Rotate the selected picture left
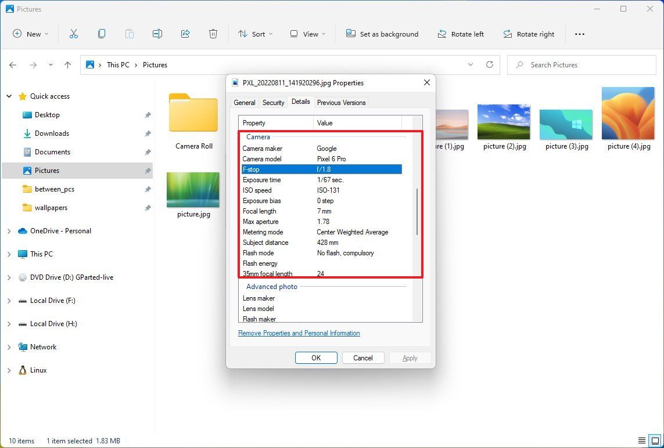 click(x=461, y=34)
